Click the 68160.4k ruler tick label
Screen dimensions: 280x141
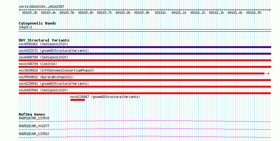point(48,13)
